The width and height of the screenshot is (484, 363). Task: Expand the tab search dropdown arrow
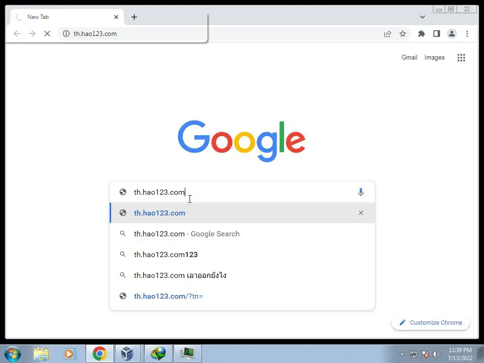click(422, 17)
